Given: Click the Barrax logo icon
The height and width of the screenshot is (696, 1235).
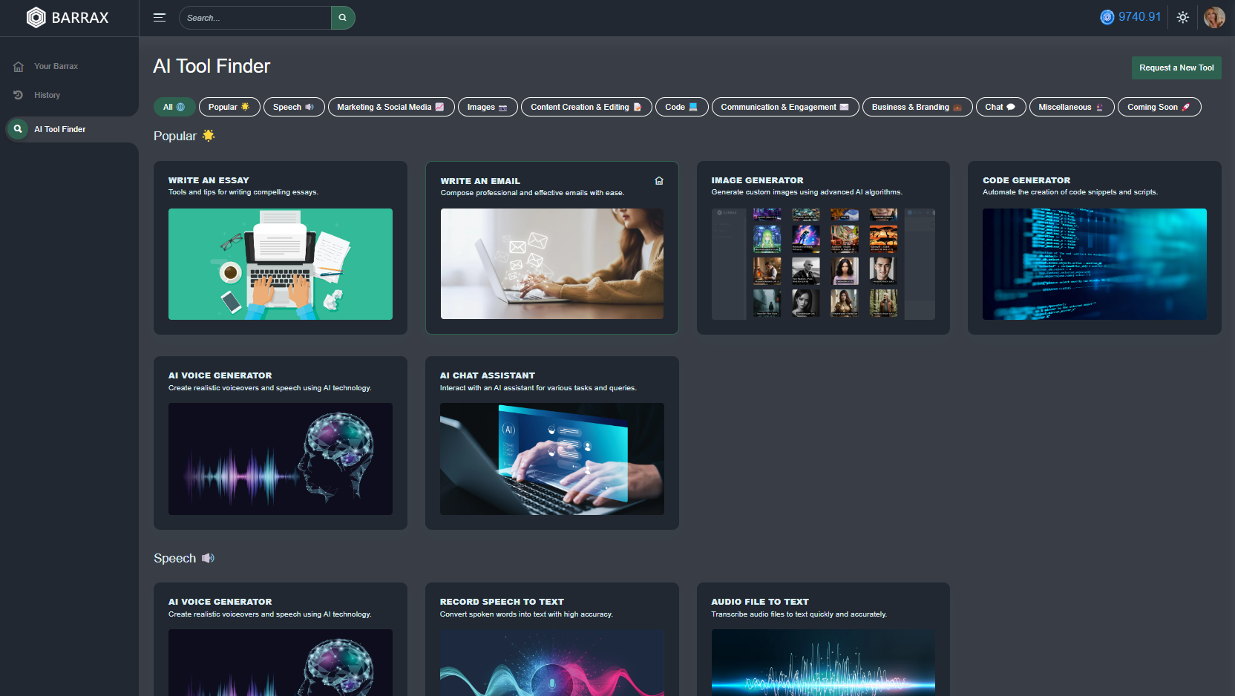Looking at the screenshot, I should pyautogui.click(x=36, y=17).
